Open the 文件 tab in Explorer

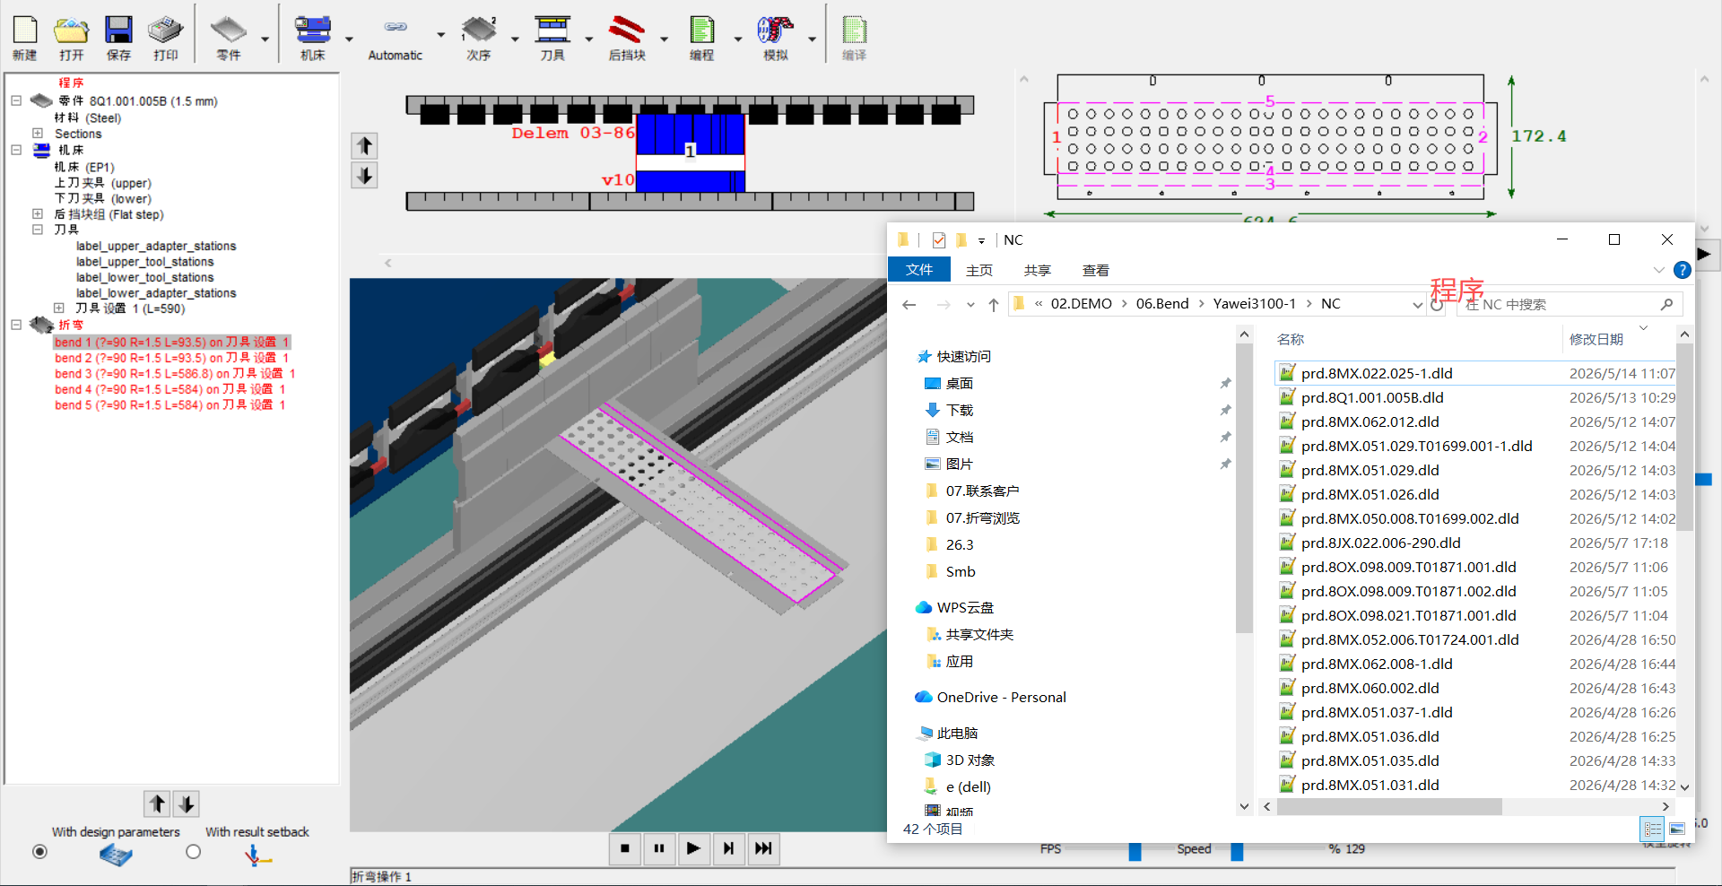919,270
